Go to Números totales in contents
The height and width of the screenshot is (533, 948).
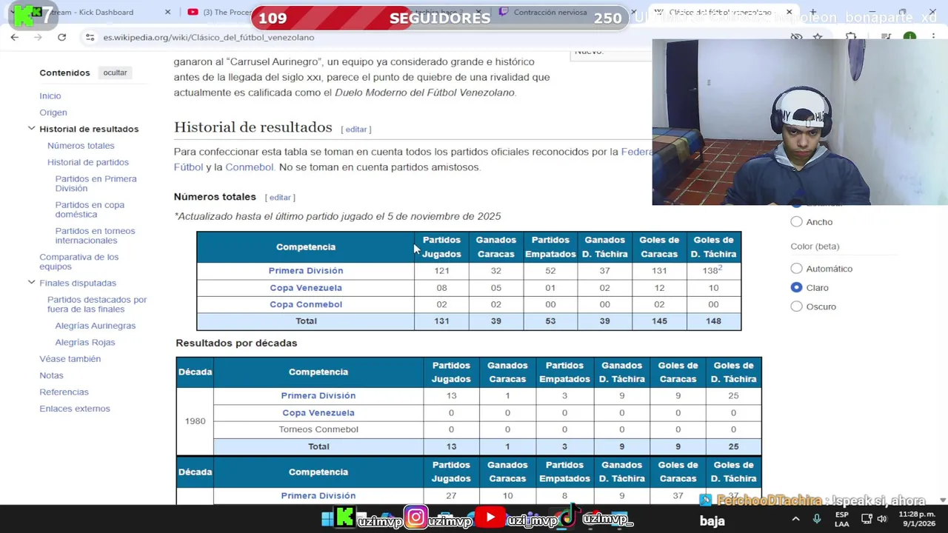[81, 146]
